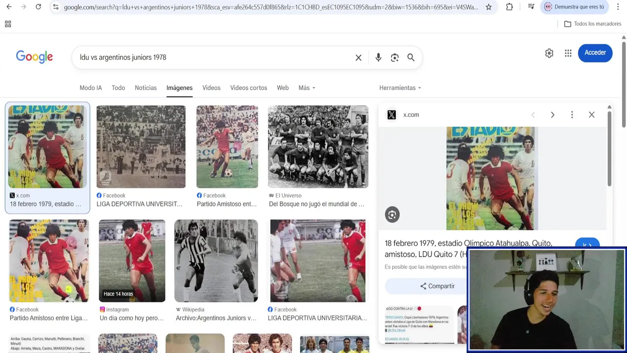Switch to the Web tab

283,88
